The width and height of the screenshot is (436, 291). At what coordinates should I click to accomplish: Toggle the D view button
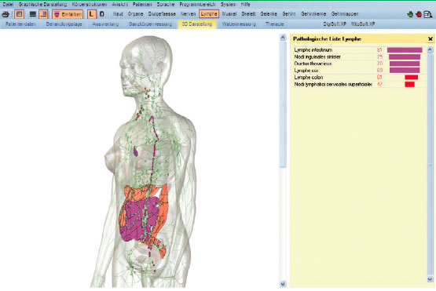click(102, 14)
